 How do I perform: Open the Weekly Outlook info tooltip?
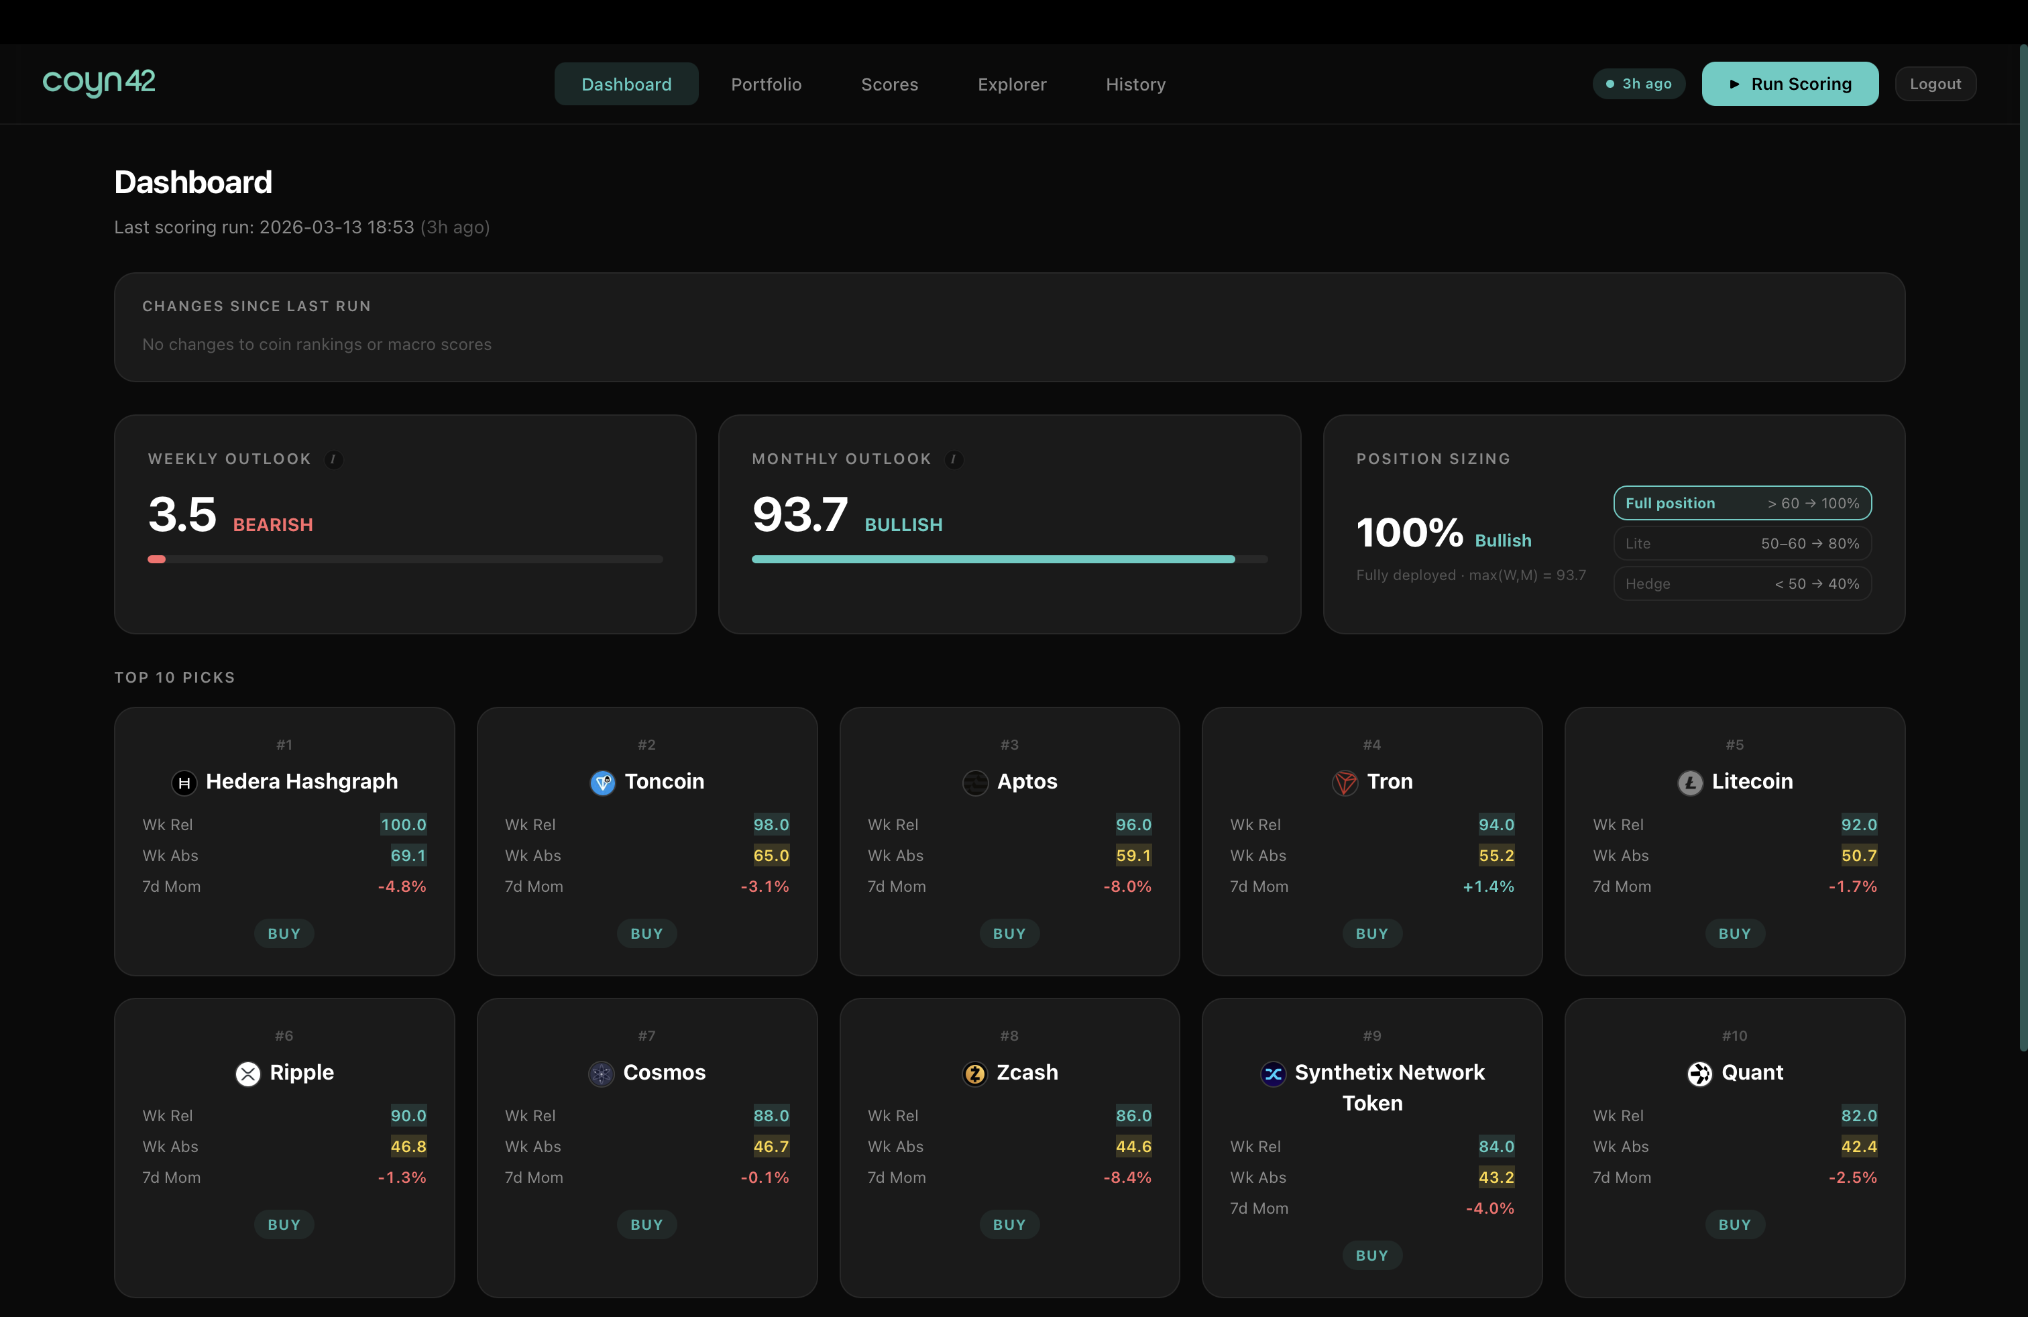pos(333,459)
